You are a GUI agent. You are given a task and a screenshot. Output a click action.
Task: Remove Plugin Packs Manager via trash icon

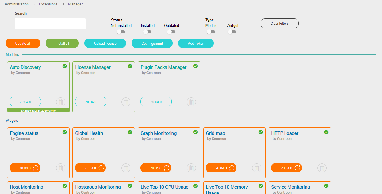point(191,102)
